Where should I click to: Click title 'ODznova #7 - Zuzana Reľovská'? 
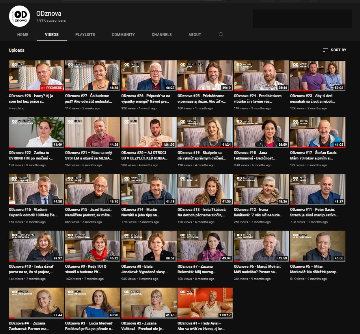[x=196, y=269]
